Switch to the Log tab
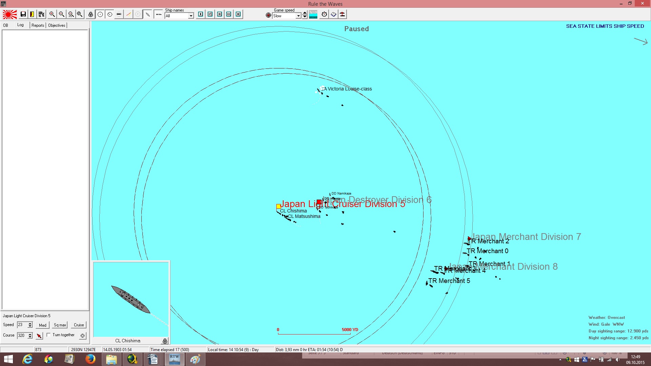 click(20, 25)
